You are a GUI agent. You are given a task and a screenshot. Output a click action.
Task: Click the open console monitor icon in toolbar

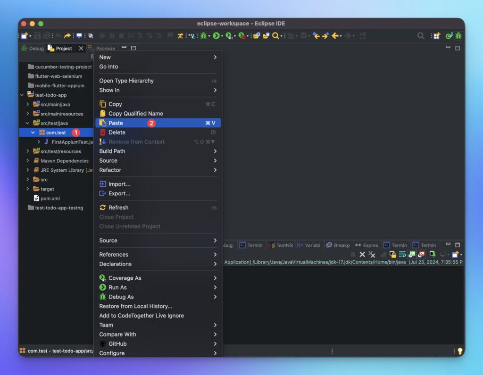point(79,36)
